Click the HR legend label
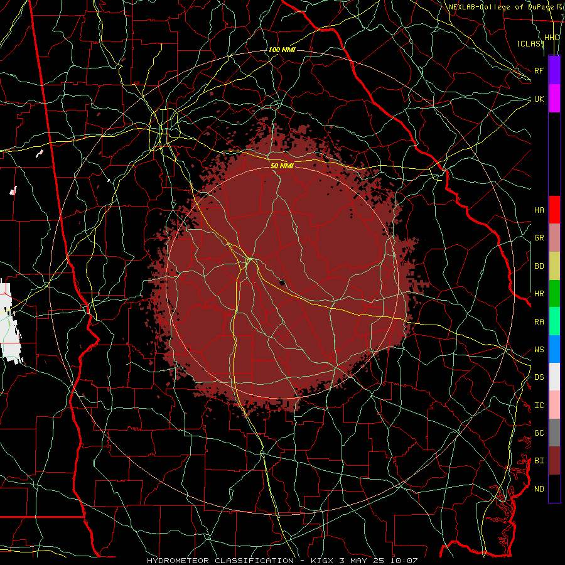 pyautogui.click(x=539, y=294)
